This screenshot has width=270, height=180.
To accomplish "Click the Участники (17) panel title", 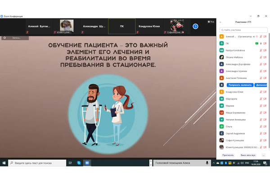I will pos(243,22).
